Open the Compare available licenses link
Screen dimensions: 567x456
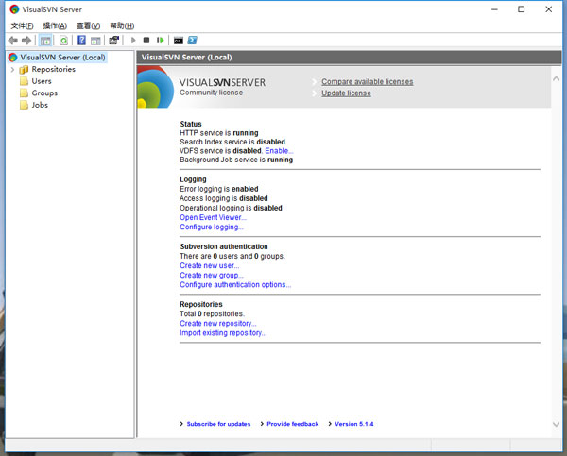367,82
